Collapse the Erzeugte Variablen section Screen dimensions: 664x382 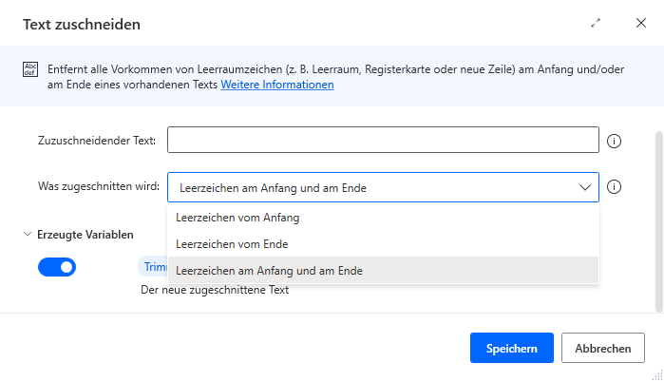coord(28,234)
